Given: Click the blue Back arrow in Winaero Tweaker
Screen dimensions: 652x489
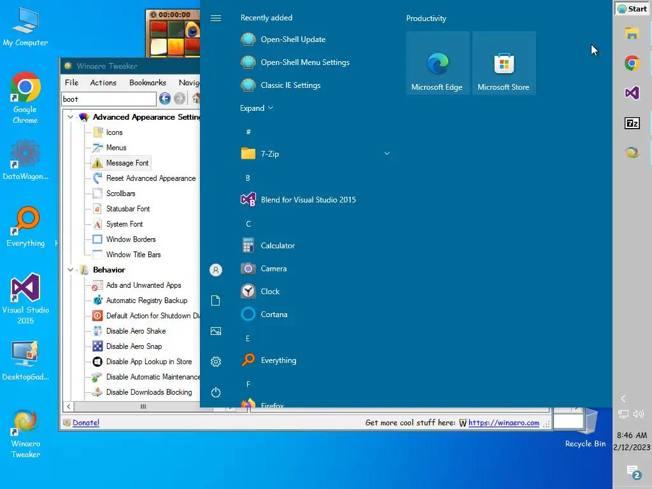Looking at the screenshot, I should (x=165, y=99).
